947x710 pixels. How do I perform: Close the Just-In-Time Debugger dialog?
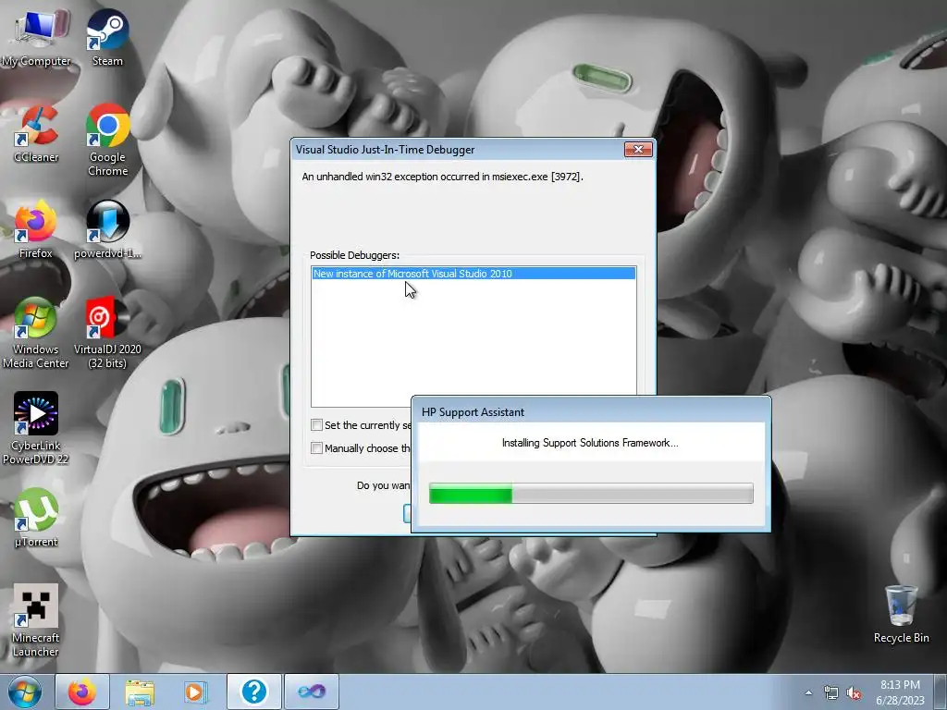tap(638, 149)
